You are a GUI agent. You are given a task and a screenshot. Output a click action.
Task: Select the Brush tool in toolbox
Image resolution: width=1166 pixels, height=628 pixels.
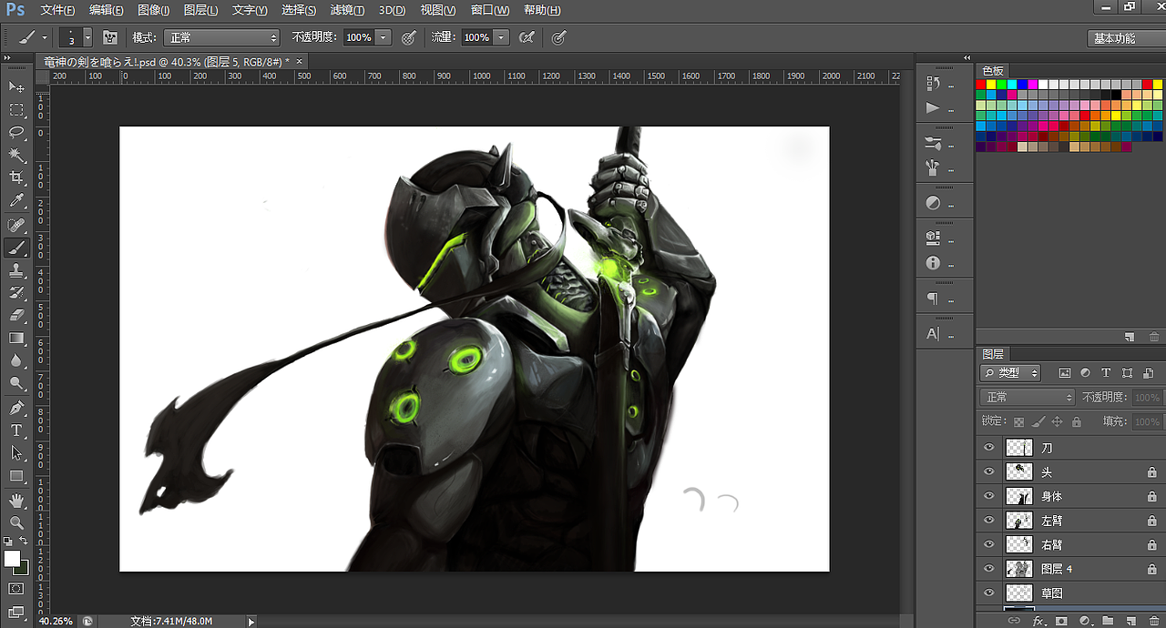pyautogui.click(x=16, y=248)
